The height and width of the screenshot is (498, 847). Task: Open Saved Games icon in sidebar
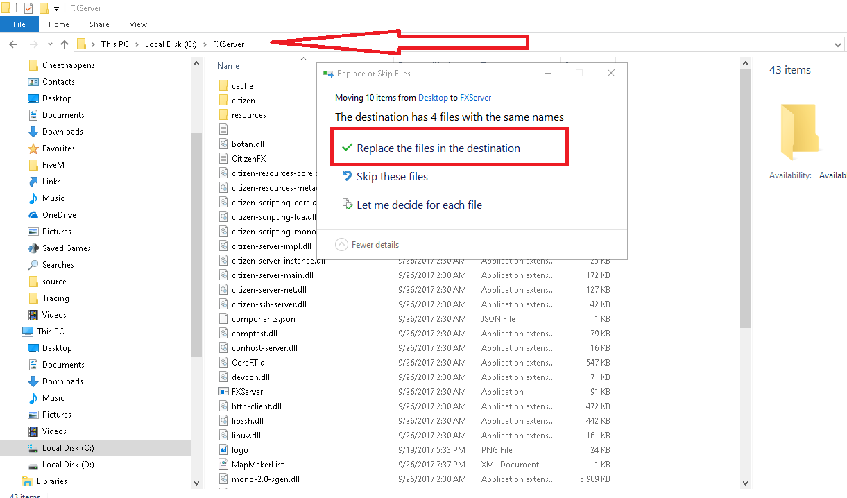[33, 248]
